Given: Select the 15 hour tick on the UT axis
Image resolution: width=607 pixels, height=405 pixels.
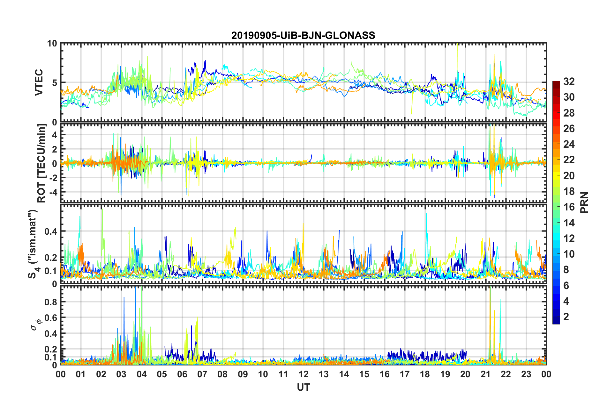Looking at the screenshot, I should point(364,374).
